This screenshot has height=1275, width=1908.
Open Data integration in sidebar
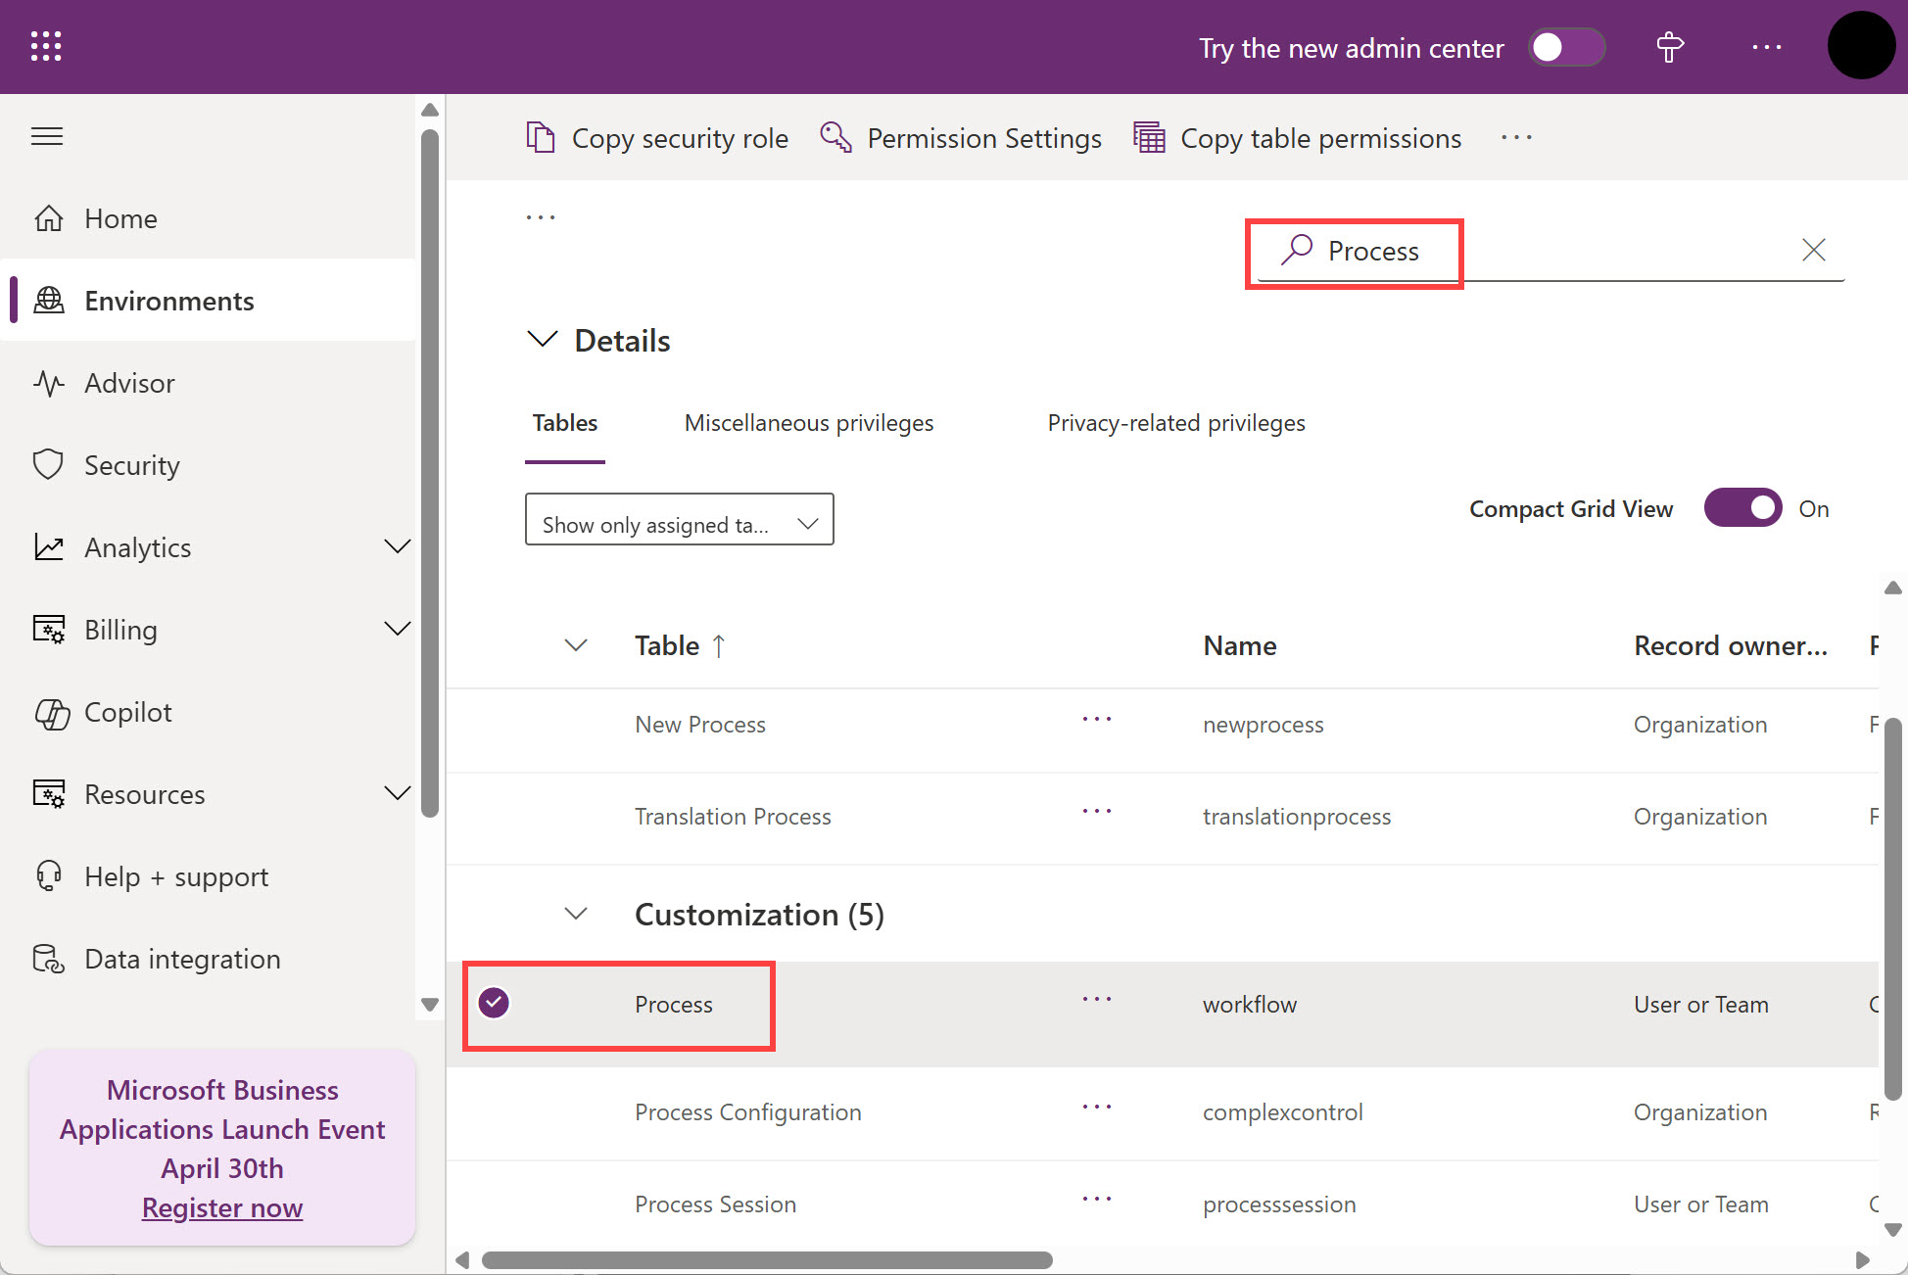182,959
